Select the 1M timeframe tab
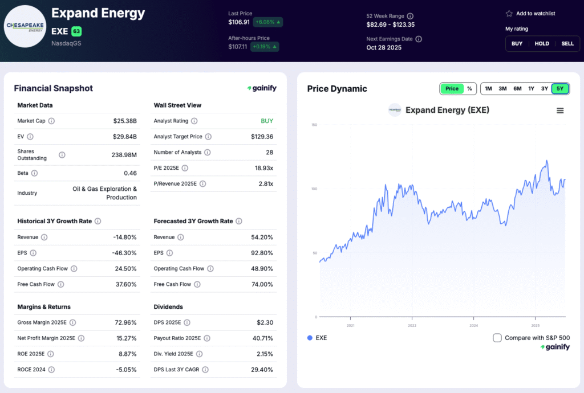This screenshot has width=584, height=393. point(488,88)
